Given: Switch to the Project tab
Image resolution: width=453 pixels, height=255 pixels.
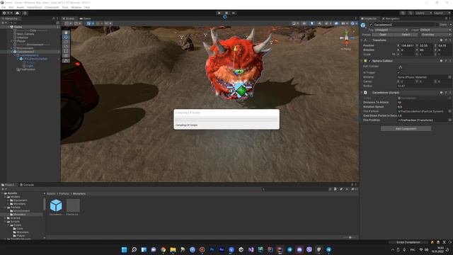Looking at the screenshot, I should (x=8, y=185).
